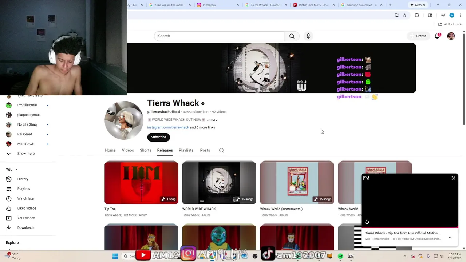The image size is (466, 262).
Task: Open WORLD WIDE WHACK album thumbnail
Action: point(219,183)
